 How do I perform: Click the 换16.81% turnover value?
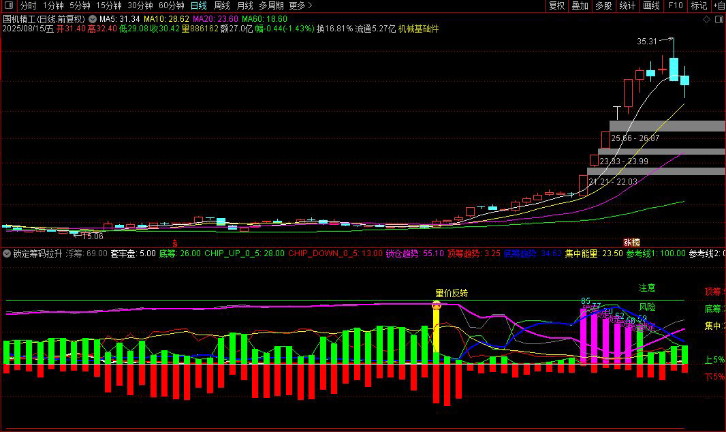tap(334, 29)
